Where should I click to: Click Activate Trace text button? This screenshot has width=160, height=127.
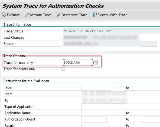pyautogui.click(x=41, y=15)
